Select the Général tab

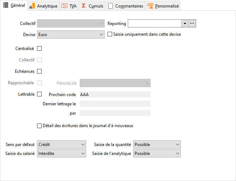pos(14,5)
